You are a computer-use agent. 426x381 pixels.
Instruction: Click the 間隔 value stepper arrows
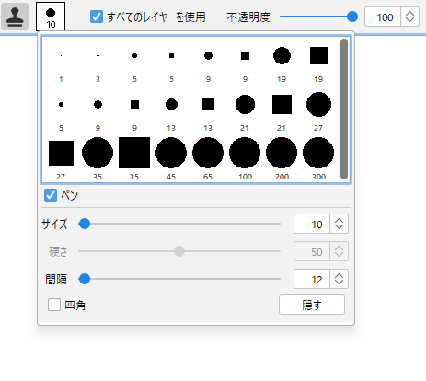point(339,279)
